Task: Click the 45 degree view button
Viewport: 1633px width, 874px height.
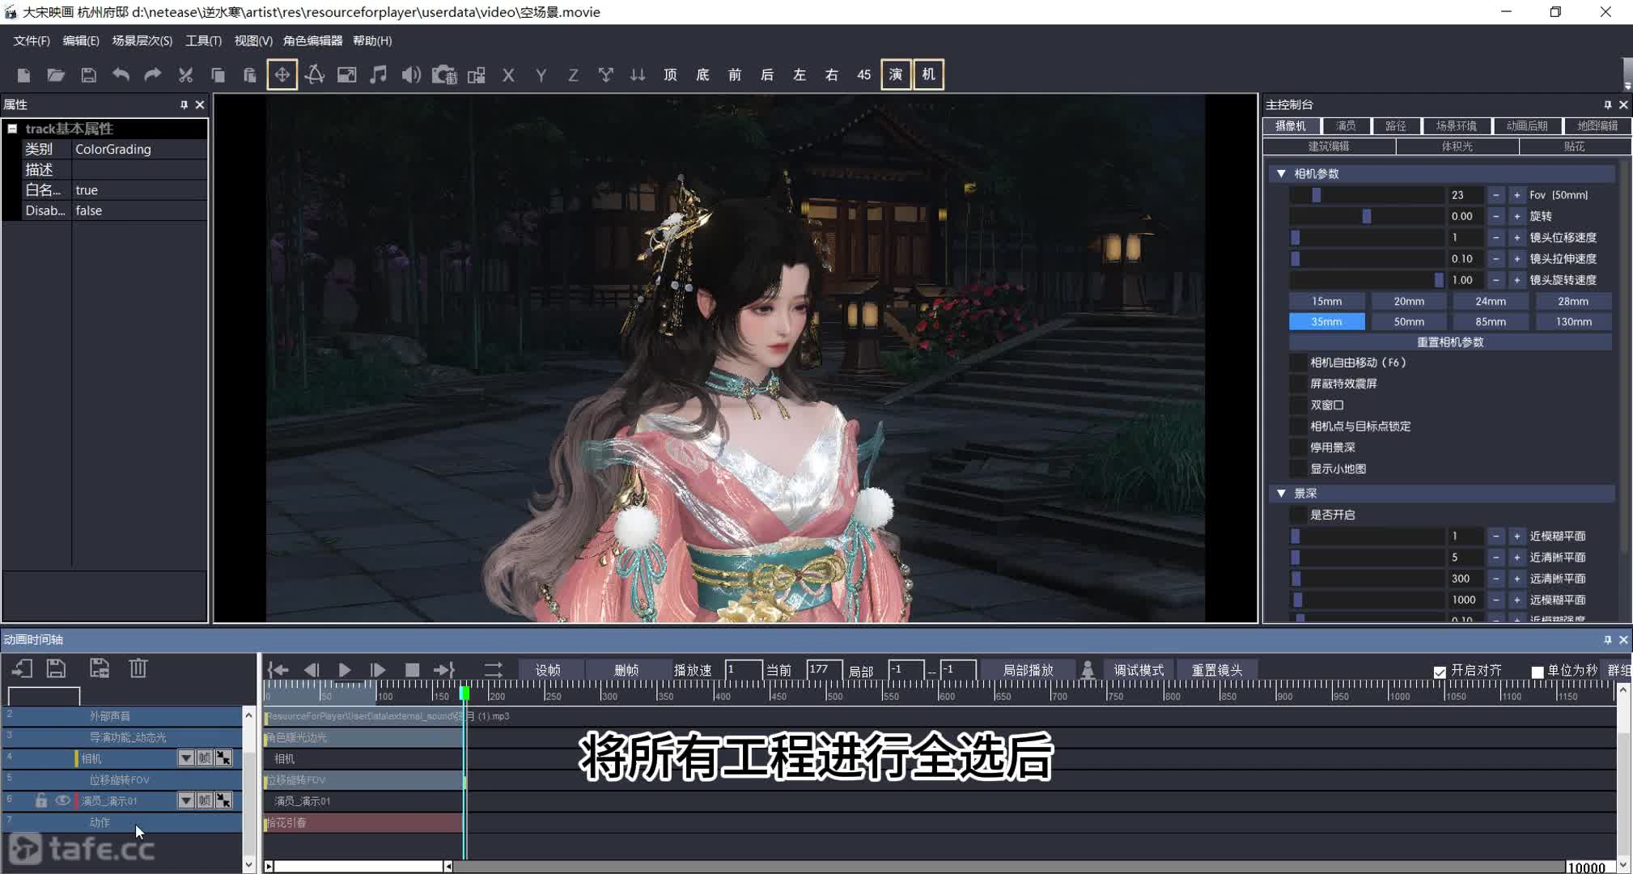Action: [x=864, y=75]
